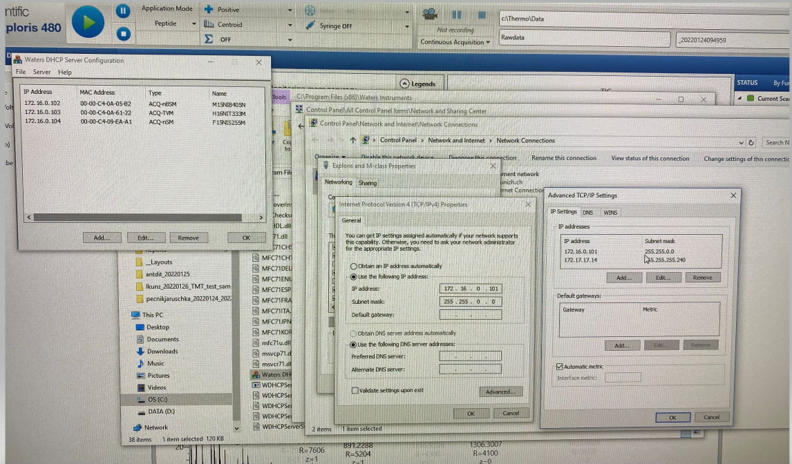Screen dimensions: 792x464
Task: Click OK in IPv4 Properties dialog
Action: click(x=471, y=414)
